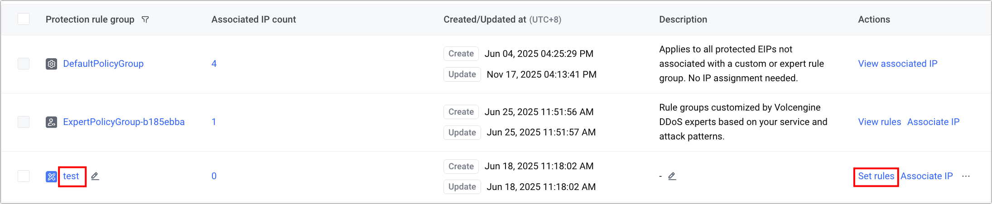
Task: Open the three-dot more actions menu
Action: click(x=966, y=176)
